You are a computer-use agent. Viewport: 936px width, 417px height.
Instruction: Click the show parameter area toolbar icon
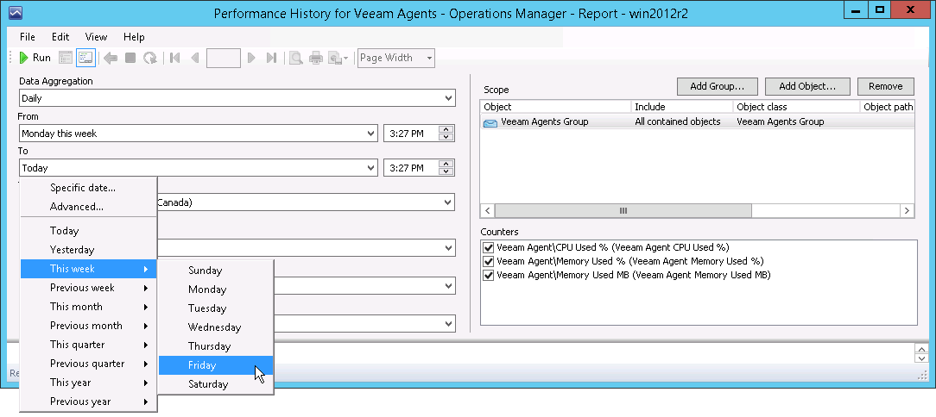(66, 58)
